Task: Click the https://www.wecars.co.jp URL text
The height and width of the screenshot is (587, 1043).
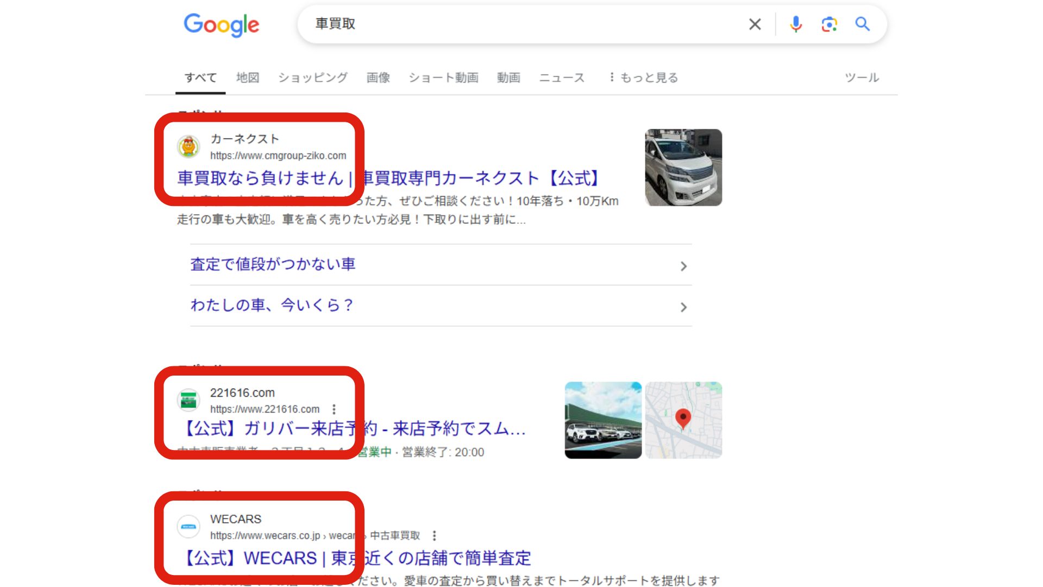Action: pyautogui.click(x=265, y=536)
